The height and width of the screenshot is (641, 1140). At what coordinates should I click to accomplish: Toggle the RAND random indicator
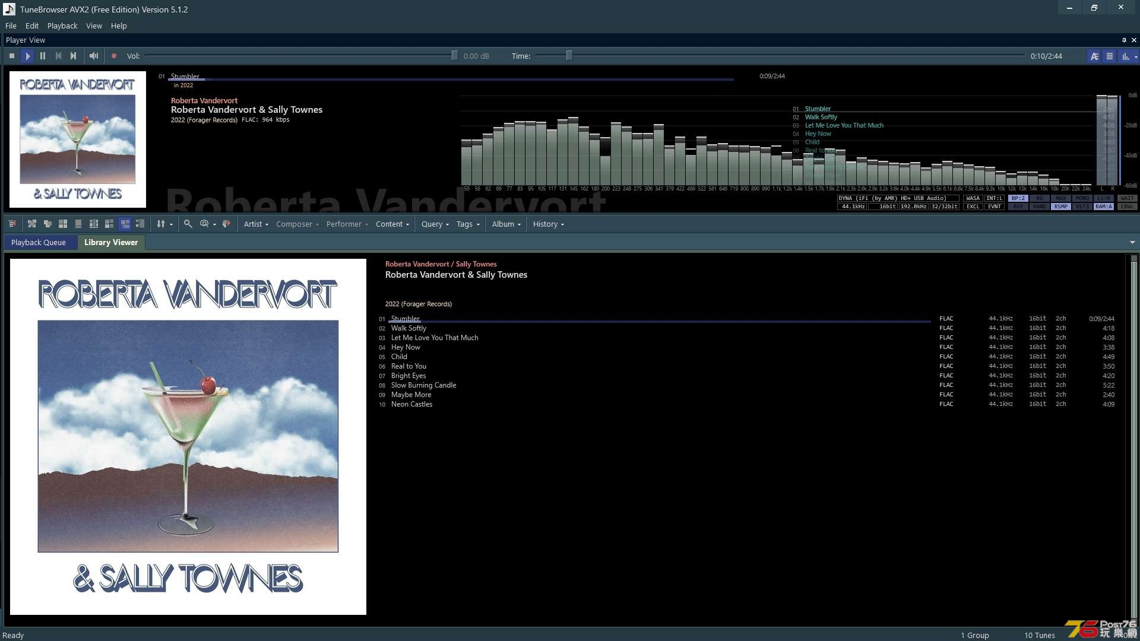tap(1040, 207)
